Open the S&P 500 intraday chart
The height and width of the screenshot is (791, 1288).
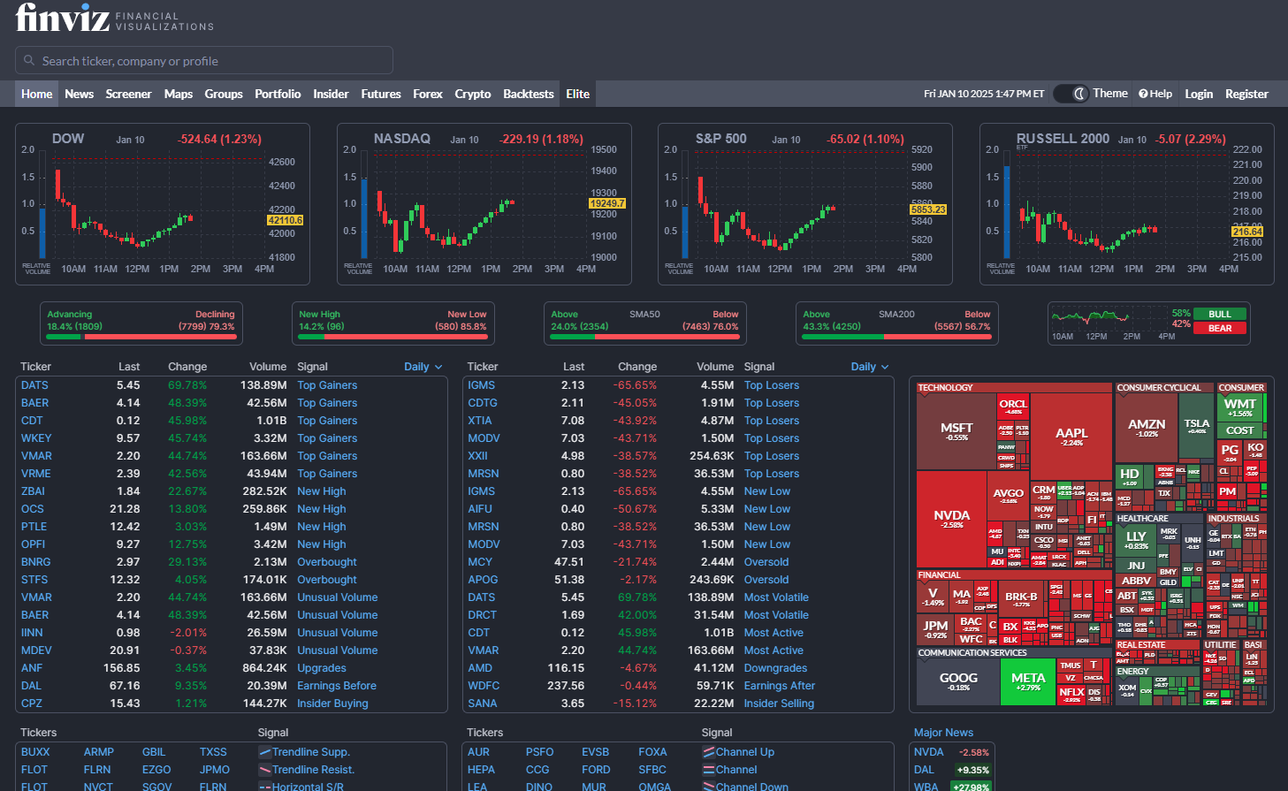(805, 204)
